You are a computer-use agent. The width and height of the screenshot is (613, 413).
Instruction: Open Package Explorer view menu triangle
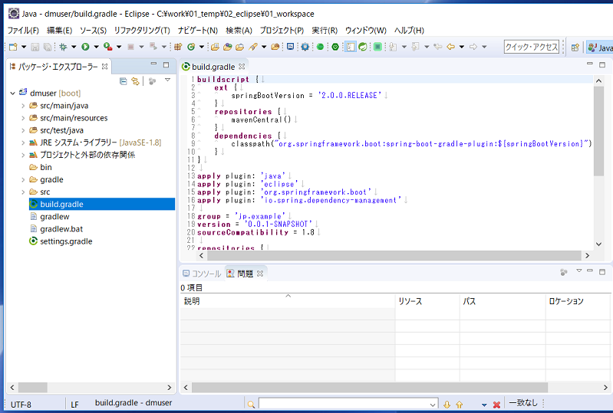168,80
